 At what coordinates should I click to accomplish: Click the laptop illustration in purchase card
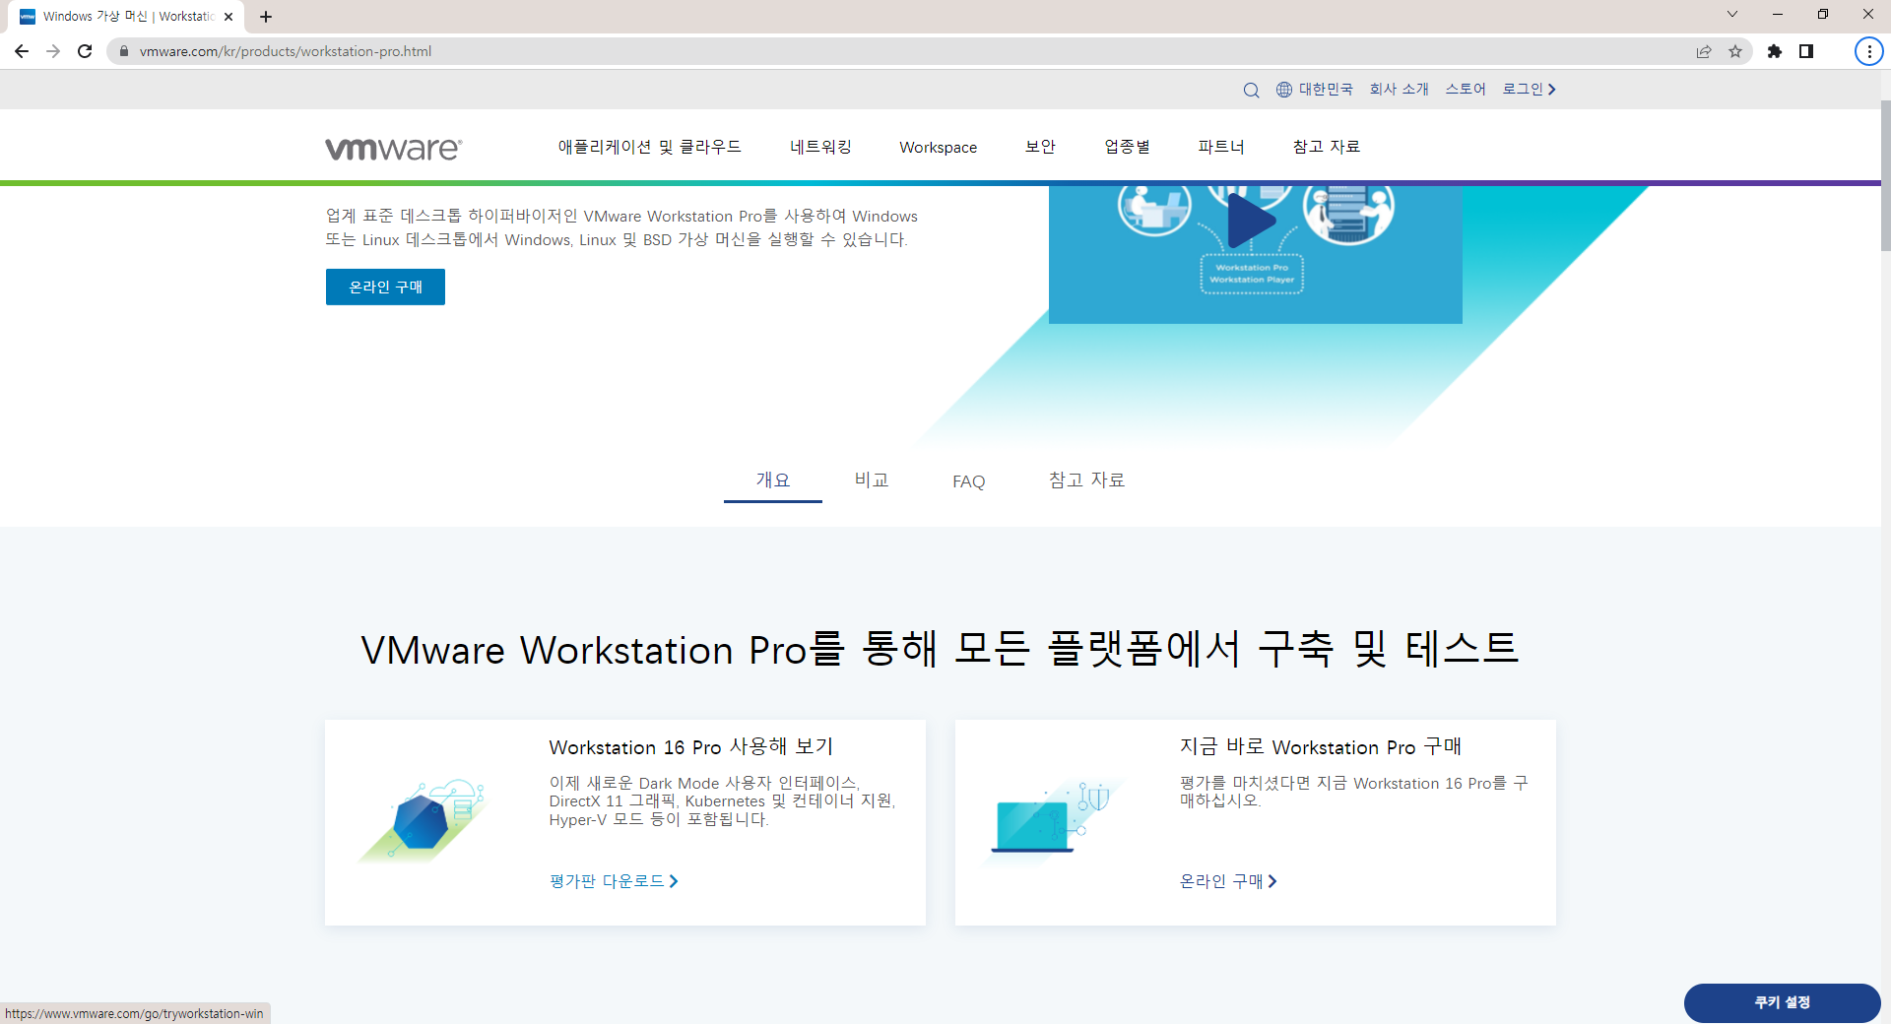1054,822
